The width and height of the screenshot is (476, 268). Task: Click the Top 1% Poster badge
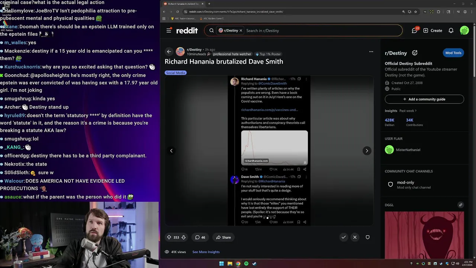268,54
